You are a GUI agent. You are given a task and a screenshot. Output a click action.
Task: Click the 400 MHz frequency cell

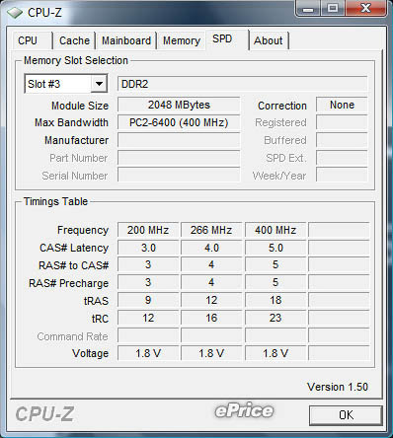275,230
